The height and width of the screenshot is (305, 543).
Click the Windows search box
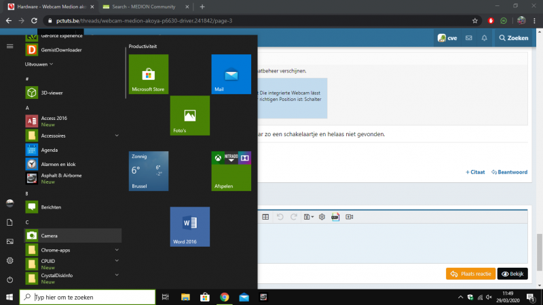click(x=88, y=297)
